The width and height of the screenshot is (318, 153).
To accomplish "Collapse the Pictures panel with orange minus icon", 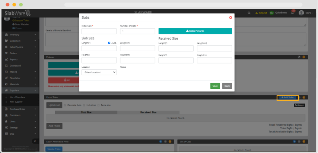I will [x=304, y=57].
